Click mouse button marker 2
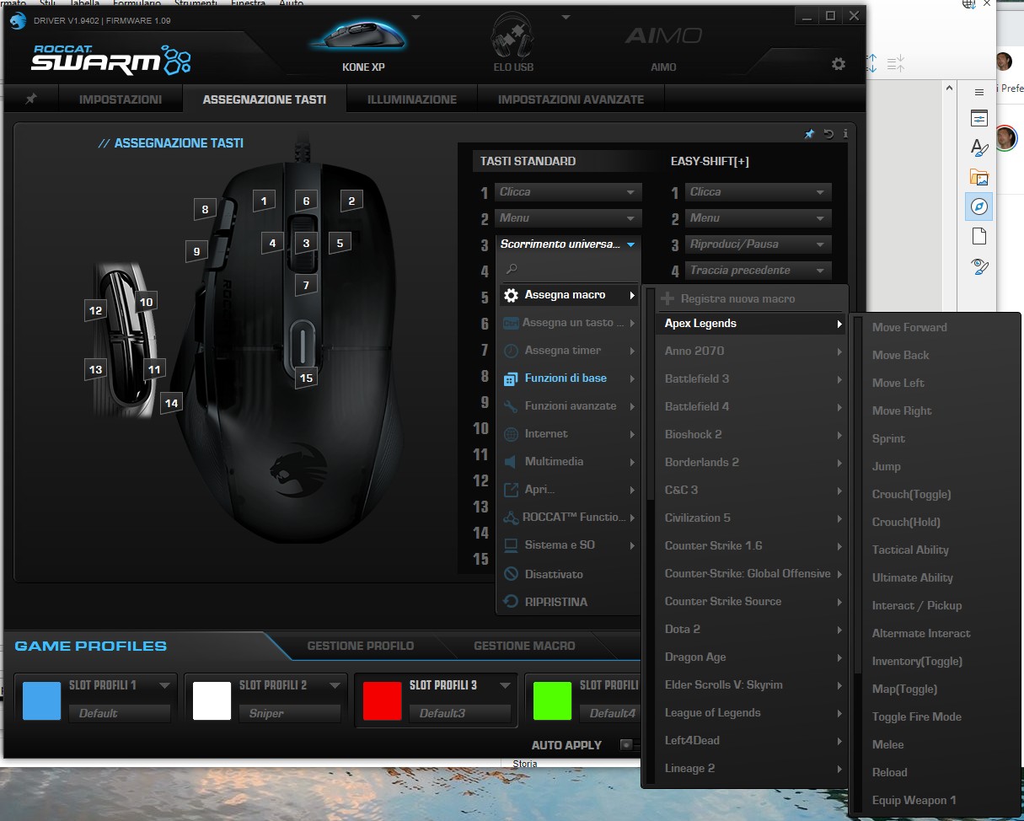This screenshot has width=1024, height=821. tap(351, 200)
